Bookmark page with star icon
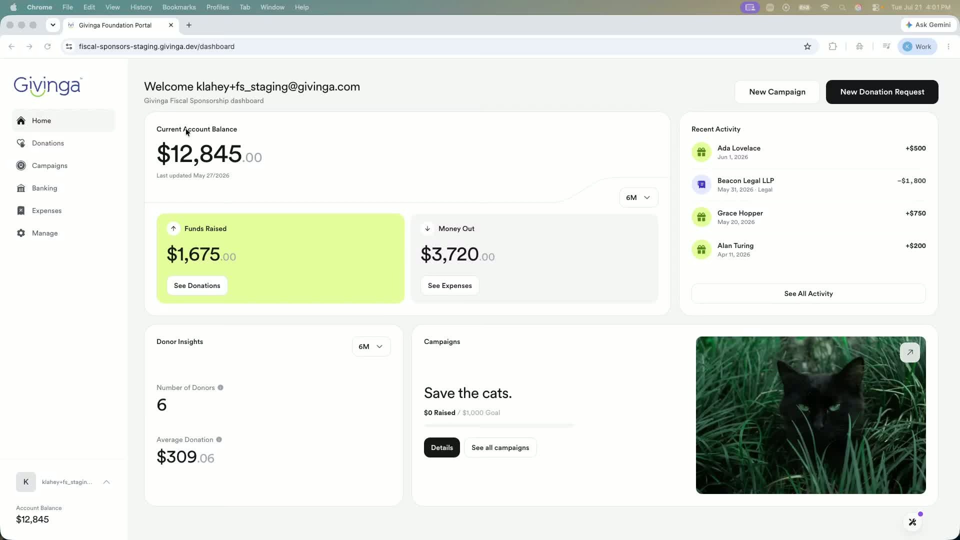The height and width of the screenshot is (540, 960). pyautogui.click(x=807, y=46)
